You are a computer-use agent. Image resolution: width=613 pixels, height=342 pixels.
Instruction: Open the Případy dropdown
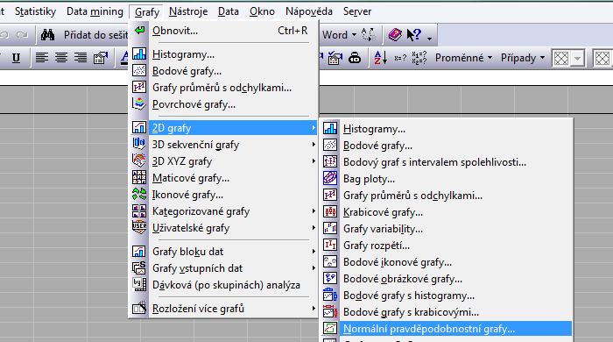(x=523, y=58)
